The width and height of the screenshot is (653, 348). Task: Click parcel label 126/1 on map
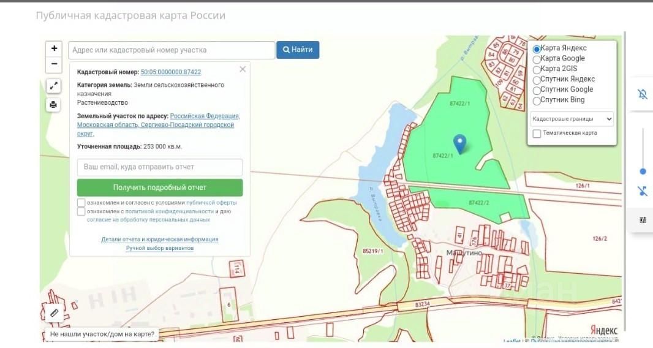tap(583, 186)
